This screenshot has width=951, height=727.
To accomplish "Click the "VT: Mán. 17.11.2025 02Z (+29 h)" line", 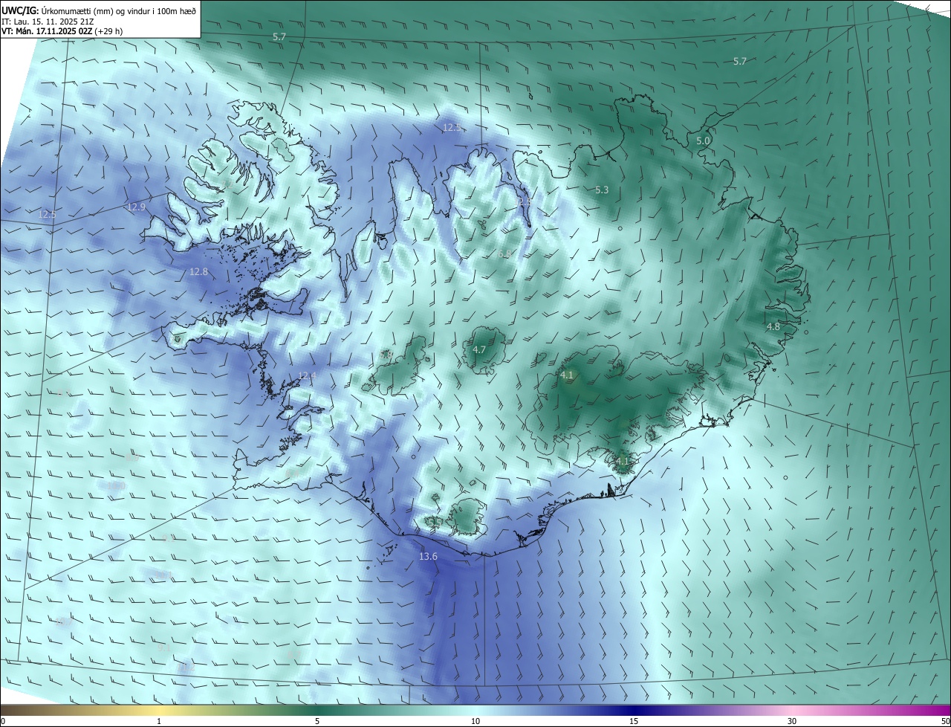I will pos(62,32).
